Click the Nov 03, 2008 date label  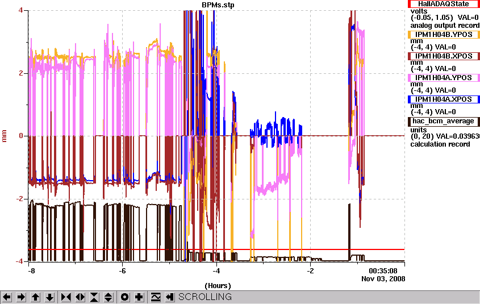[383, 279]
